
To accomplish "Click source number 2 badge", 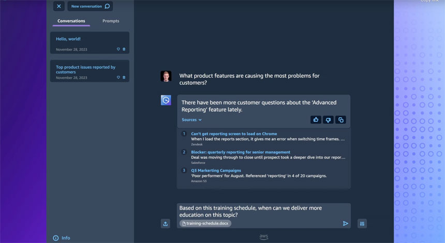I will [184, 152].
